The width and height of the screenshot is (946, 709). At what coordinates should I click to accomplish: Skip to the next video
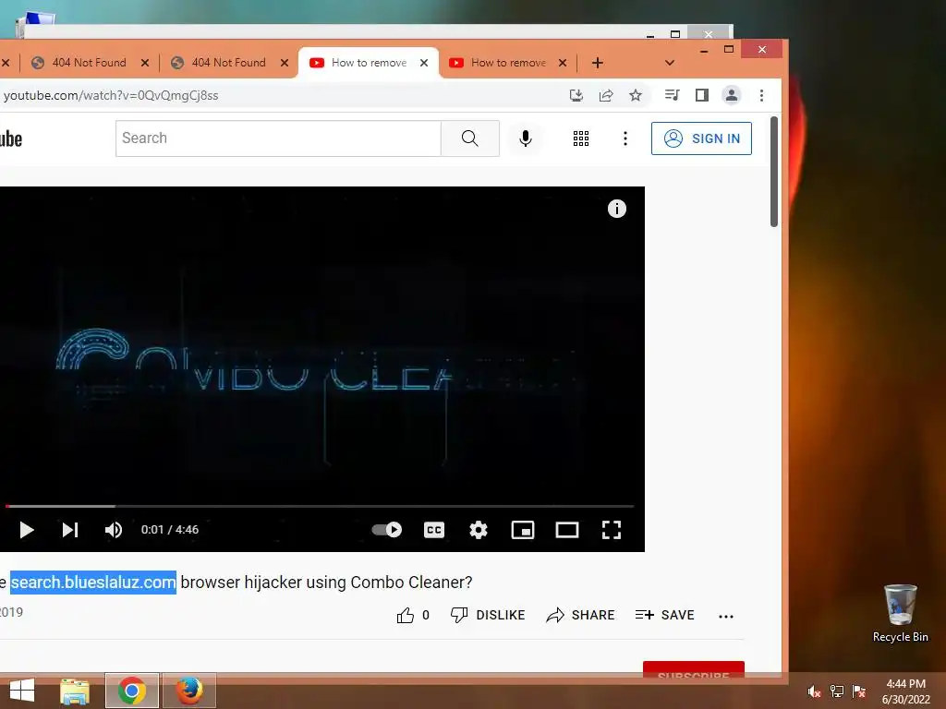click(x=70, y=530)
